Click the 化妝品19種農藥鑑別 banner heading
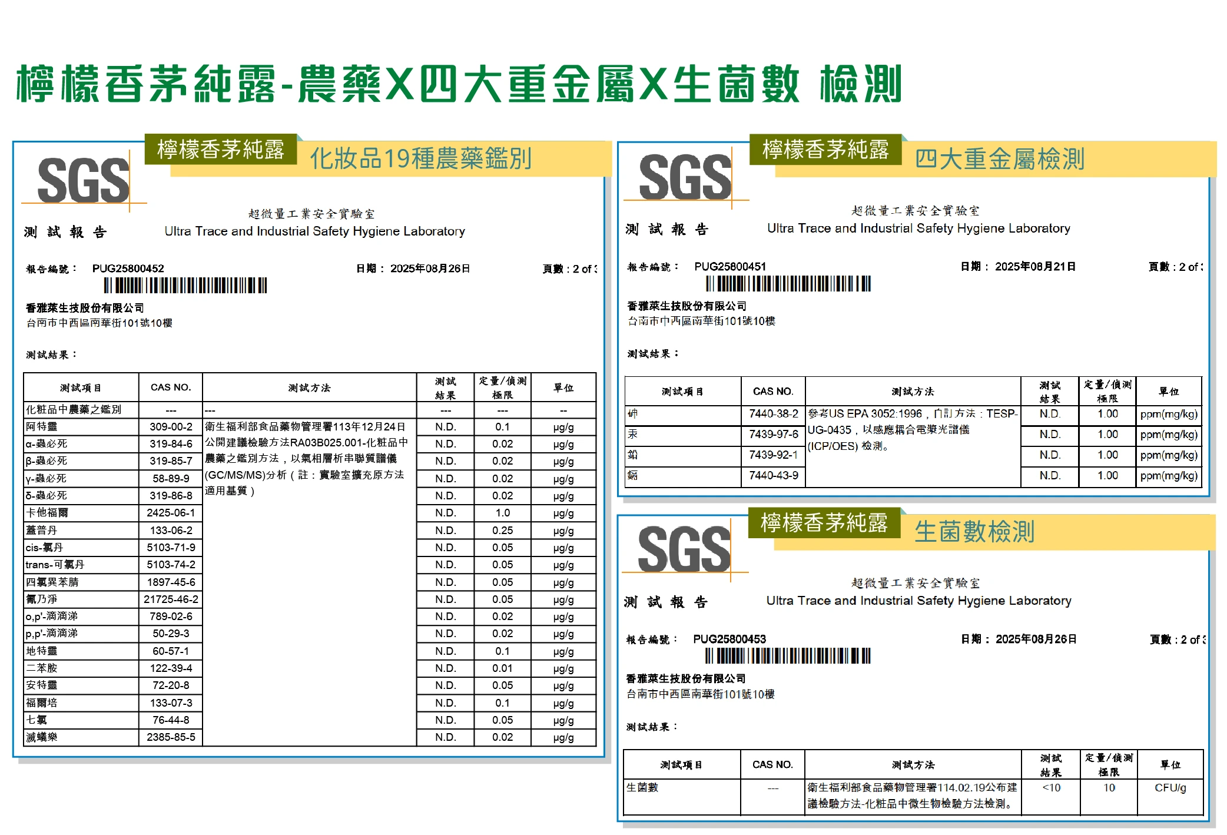Screen dimensions: 1227x835 click(420, 158)
